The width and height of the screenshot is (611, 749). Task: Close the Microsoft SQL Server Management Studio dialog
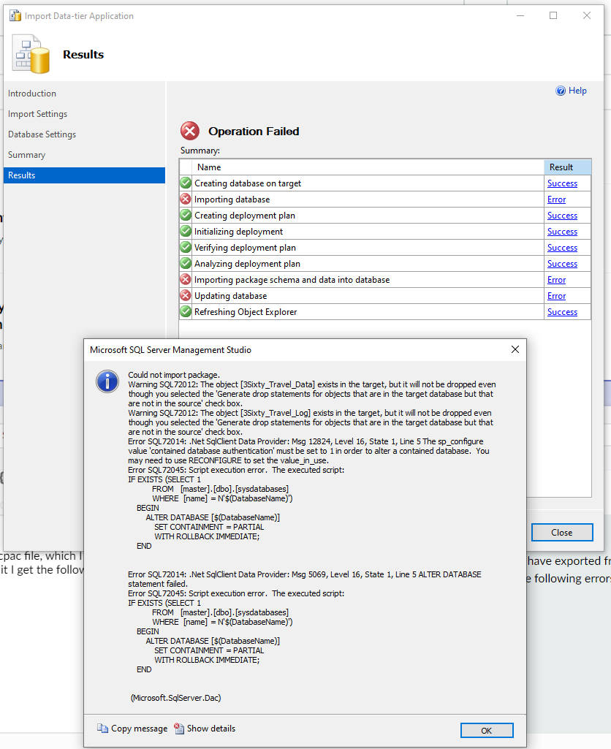[x=515, y=350]
